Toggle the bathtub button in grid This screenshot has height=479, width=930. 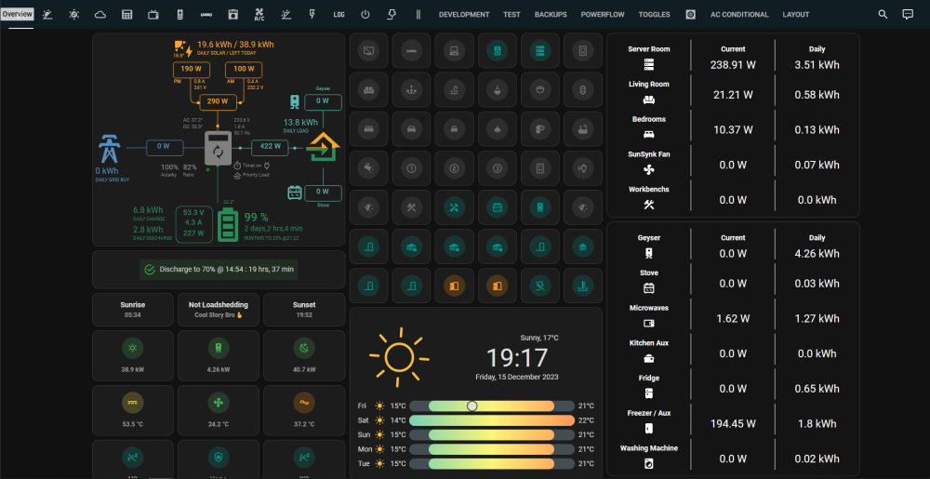(x=582, y=130)
